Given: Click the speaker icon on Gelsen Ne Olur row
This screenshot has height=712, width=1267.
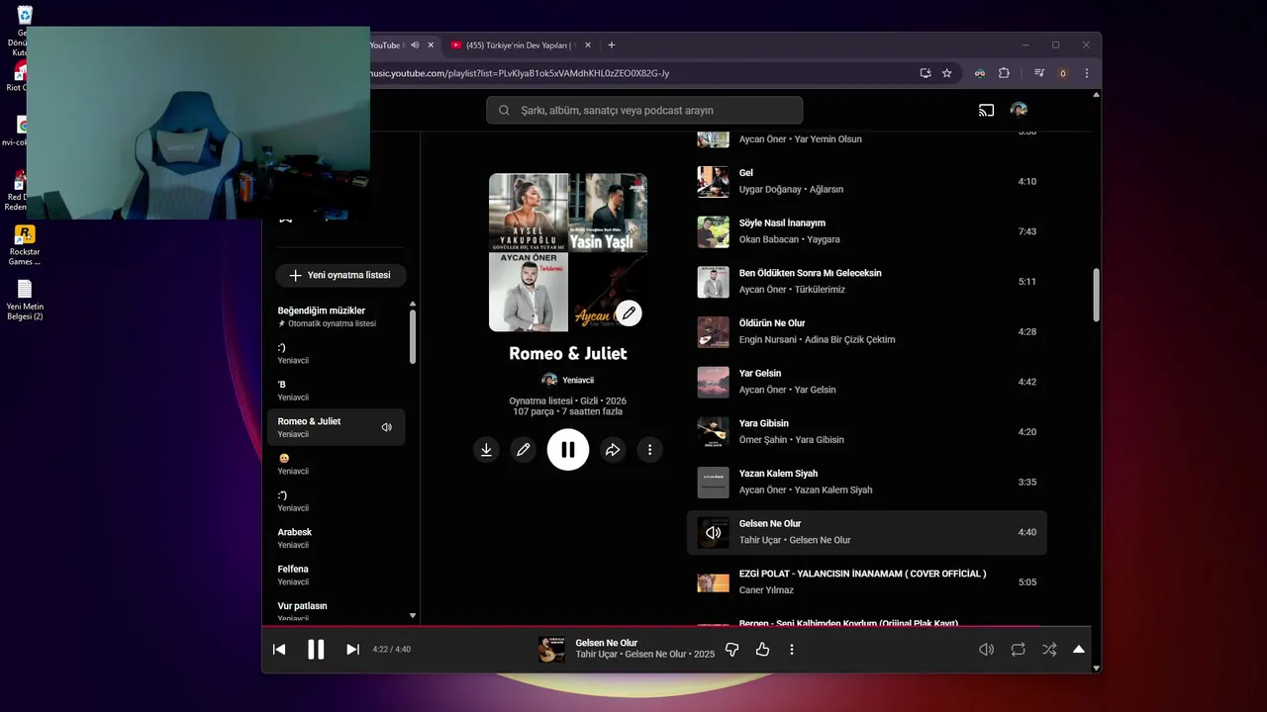Looking at the screenshot, I should [x=713, y=532].
